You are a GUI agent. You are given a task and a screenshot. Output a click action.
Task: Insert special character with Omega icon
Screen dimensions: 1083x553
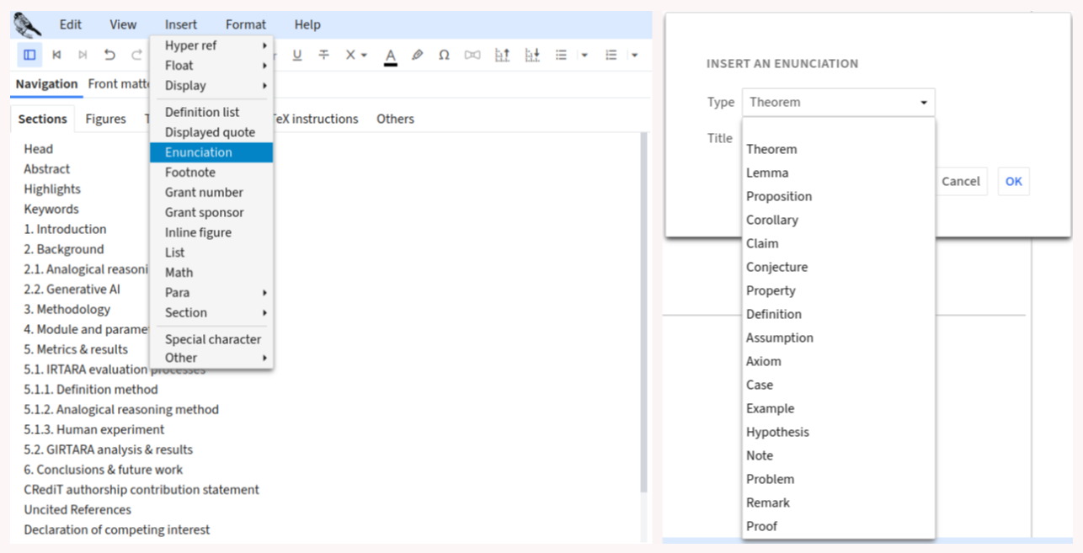point(444,56)
